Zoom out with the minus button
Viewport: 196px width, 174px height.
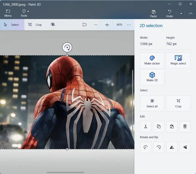[96, 25]
